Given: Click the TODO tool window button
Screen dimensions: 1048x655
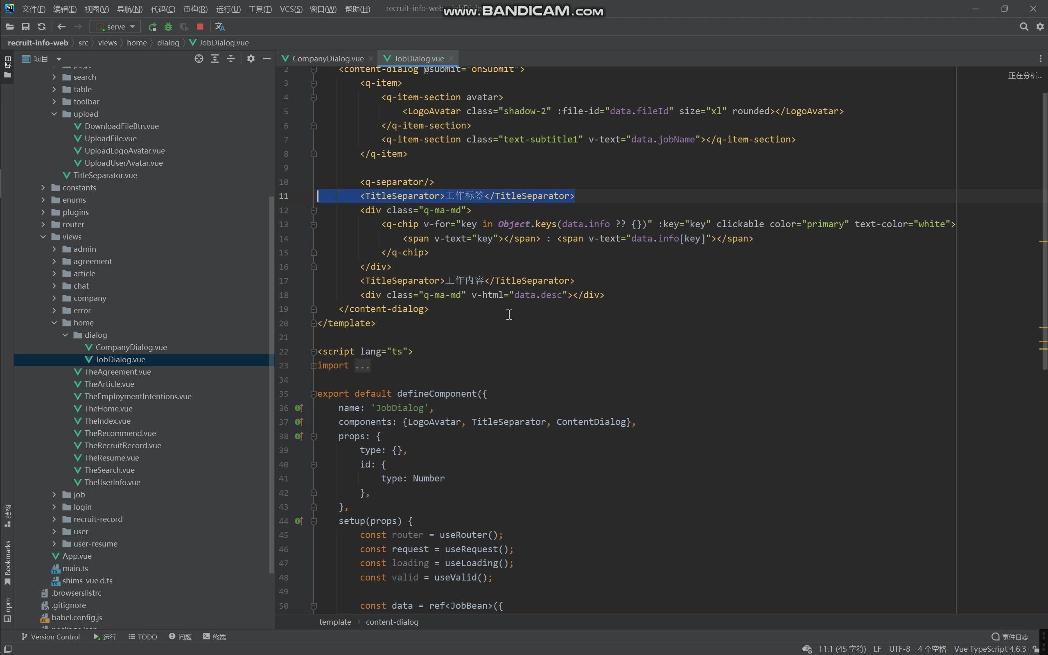Looking at the screenshot, I should 143,637.
